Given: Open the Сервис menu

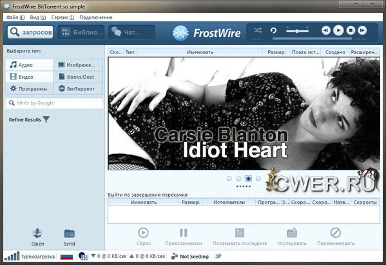Looking at the screenshot, I should [63, 17].
